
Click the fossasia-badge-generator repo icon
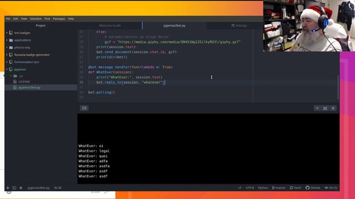(x=11, y=55)
